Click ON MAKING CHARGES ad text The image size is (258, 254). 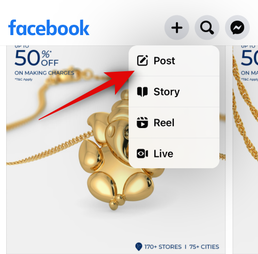point(44,73)
